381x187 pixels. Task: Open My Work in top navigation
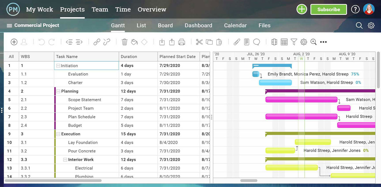pyautogui.click(x=39, y=9)
